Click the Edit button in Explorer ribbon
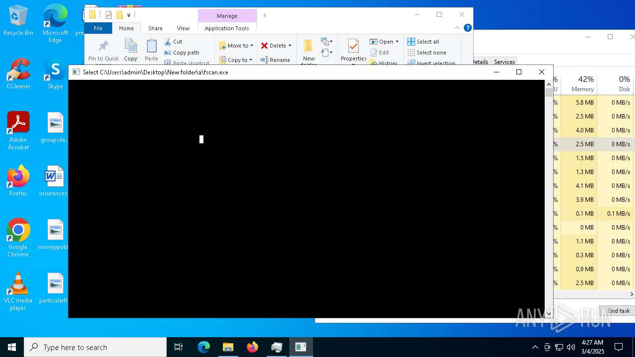Viewport: 635px width, 357px height. 380,53
